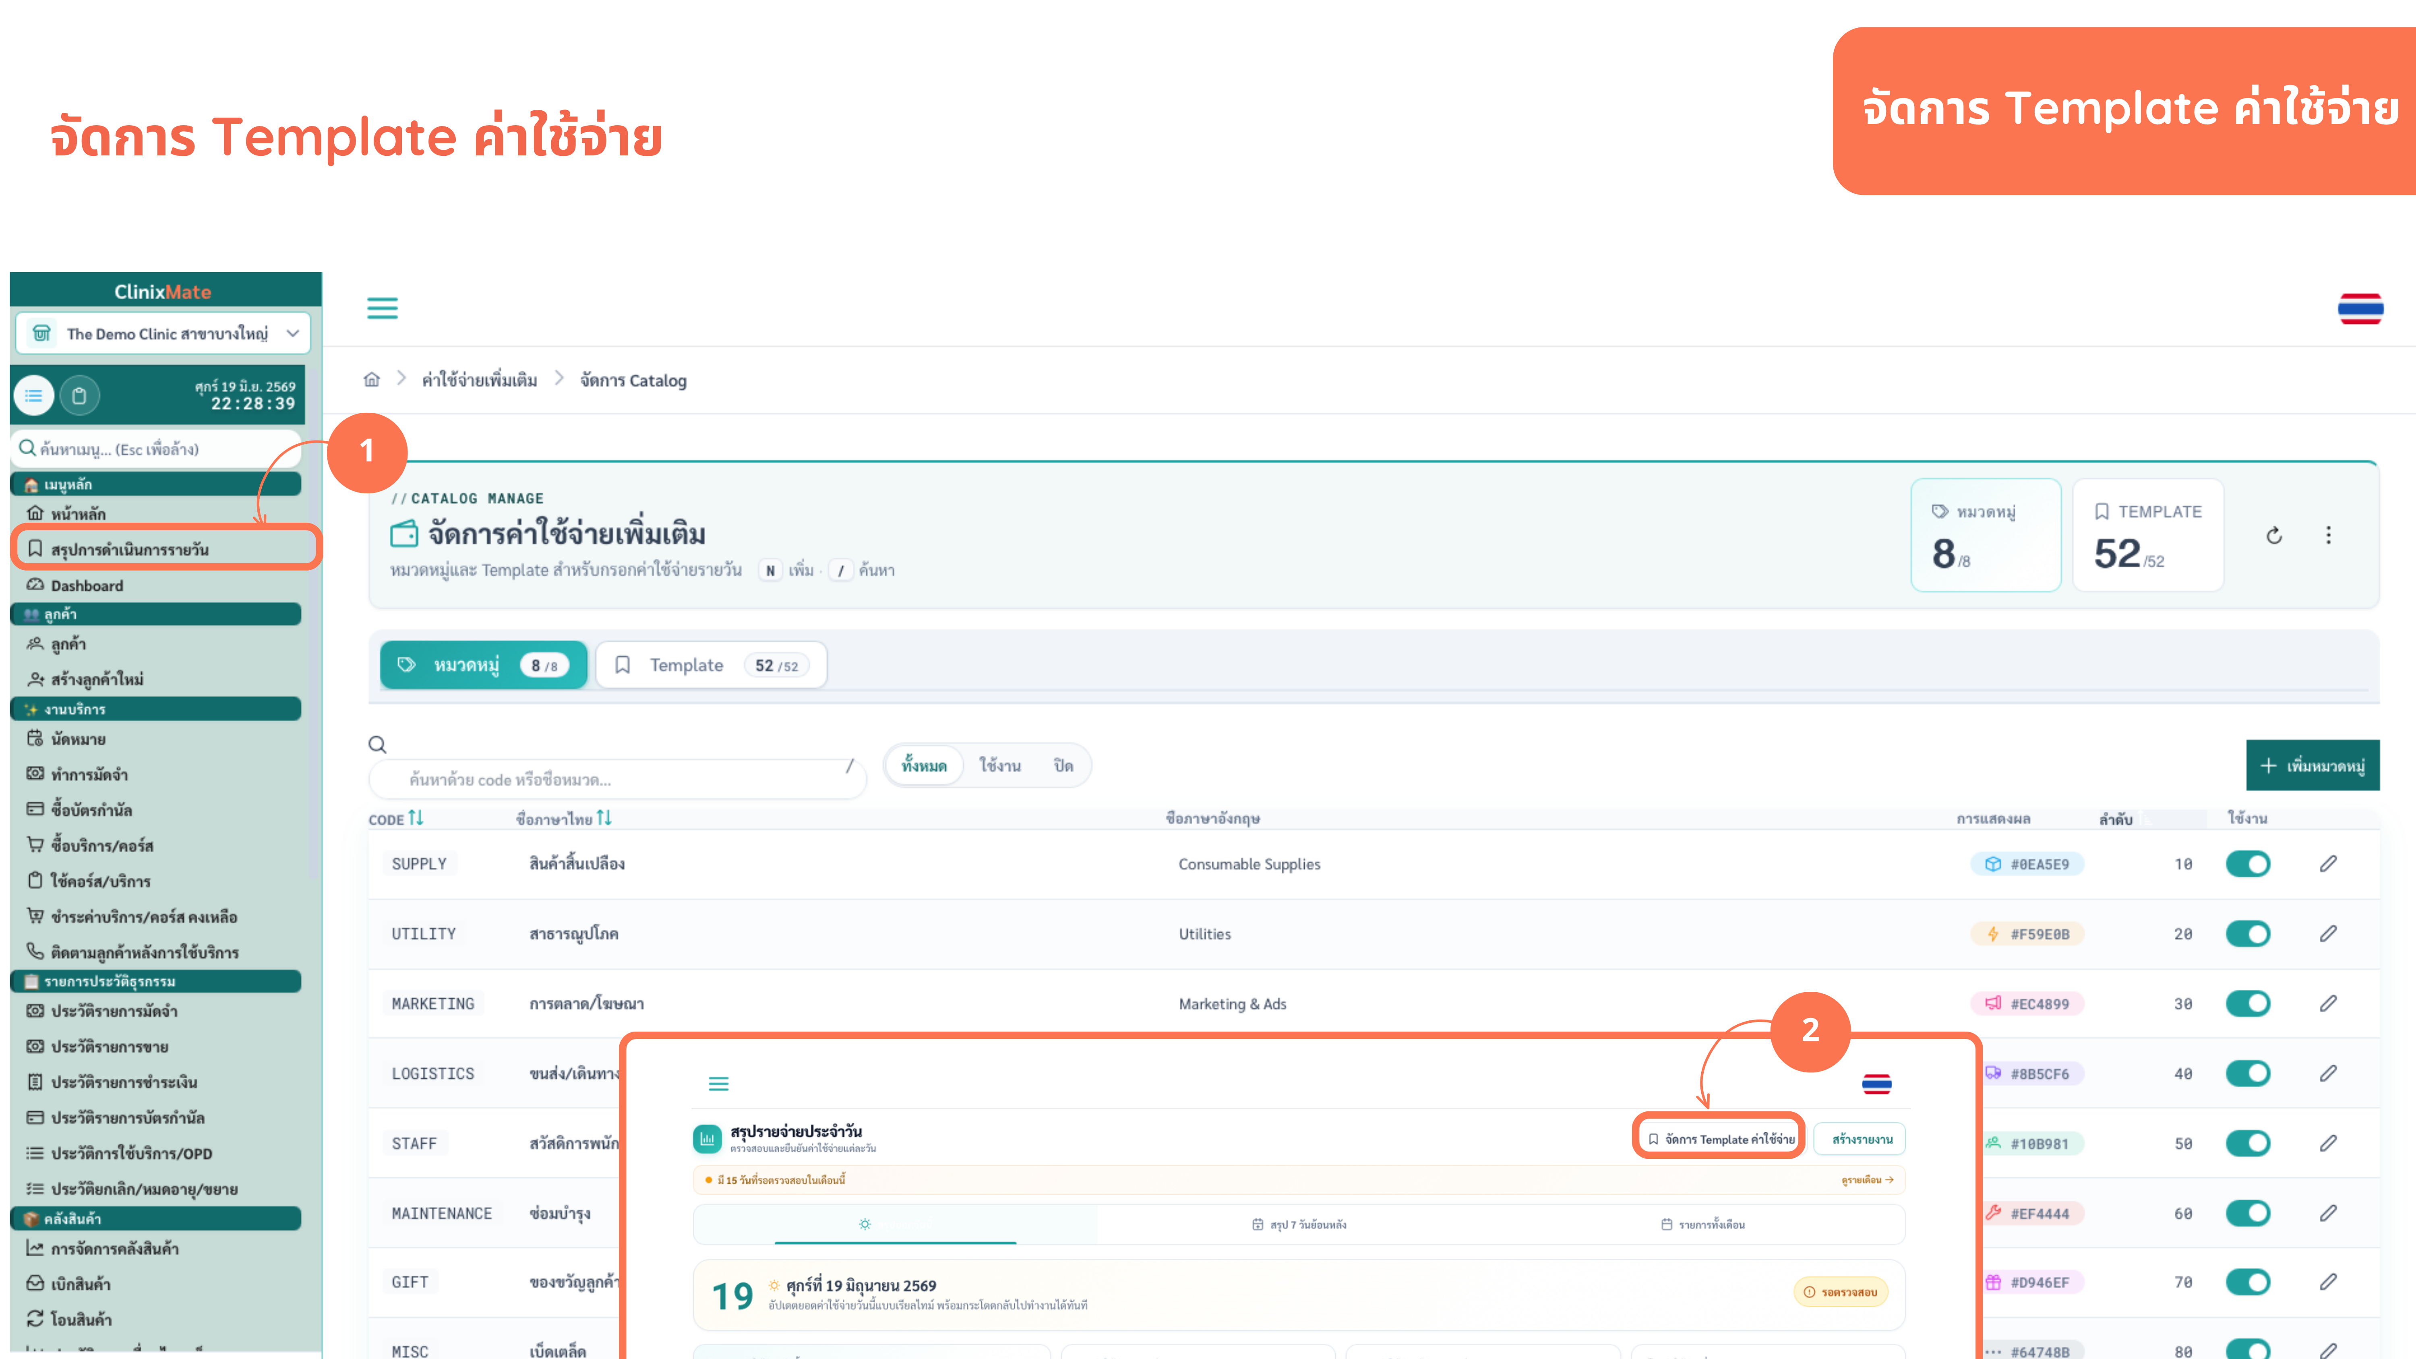The height and width of the screenshot is (1359, 2416).
Task: Open the hamburger menu in the top bar
Action: point(382,308)
